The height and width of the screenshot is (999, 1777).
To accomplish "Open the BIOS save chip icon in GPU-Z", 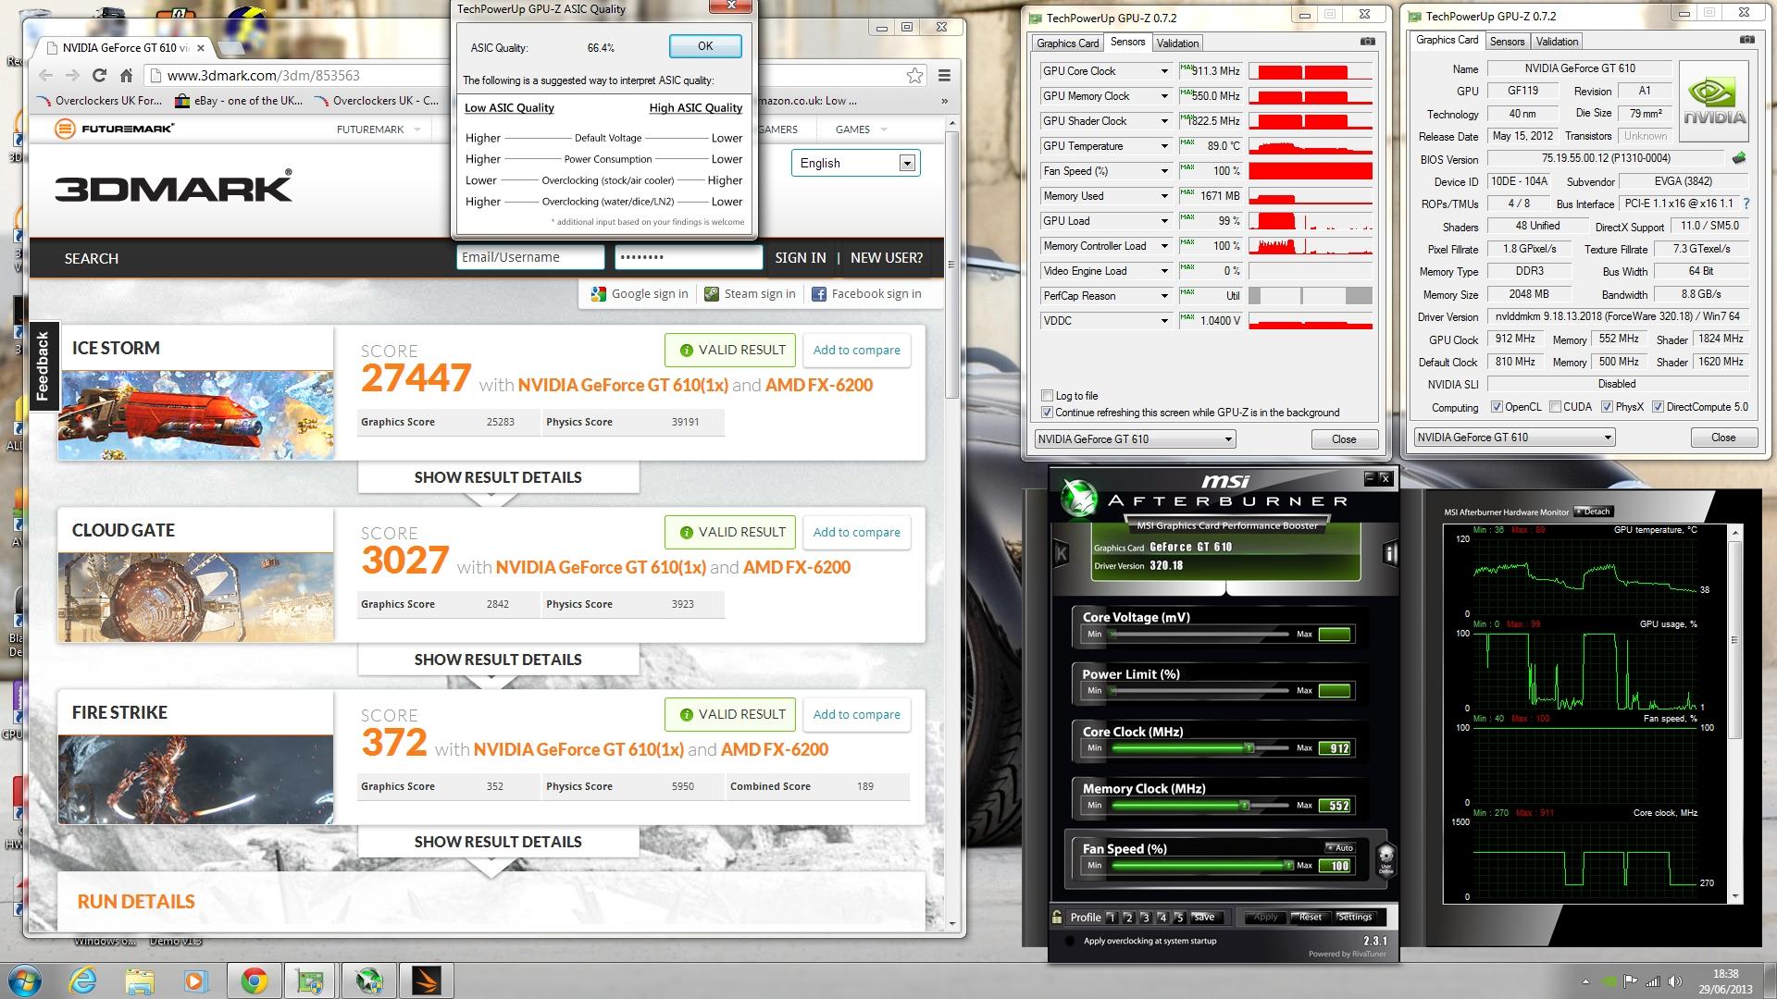I will 1739,158.
